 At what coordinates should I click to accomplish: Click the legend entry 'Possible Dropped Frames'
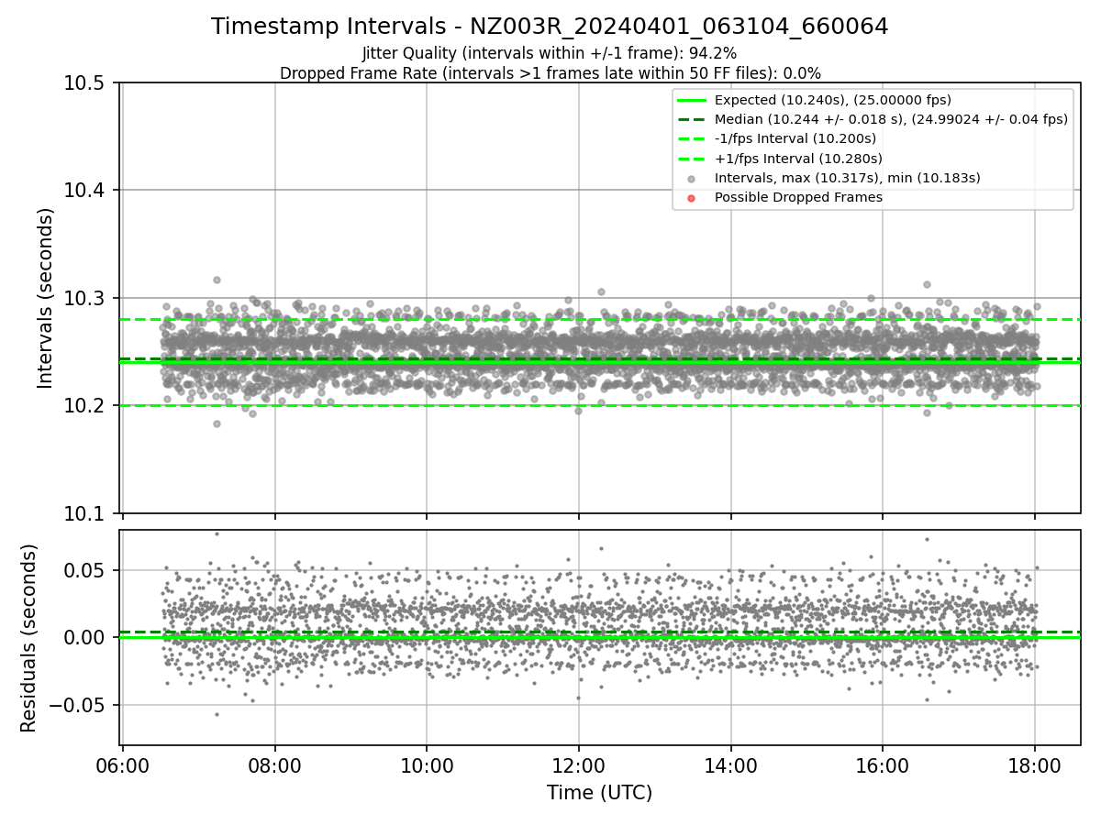pyautogui.click(x=798, y=197)
